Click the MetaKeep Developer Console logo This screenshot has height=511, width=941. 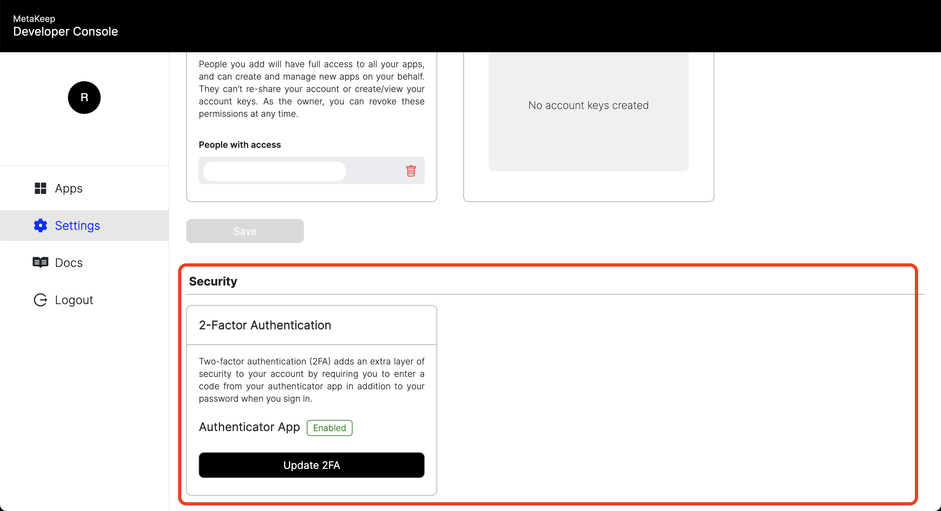(x=66, y=26)
